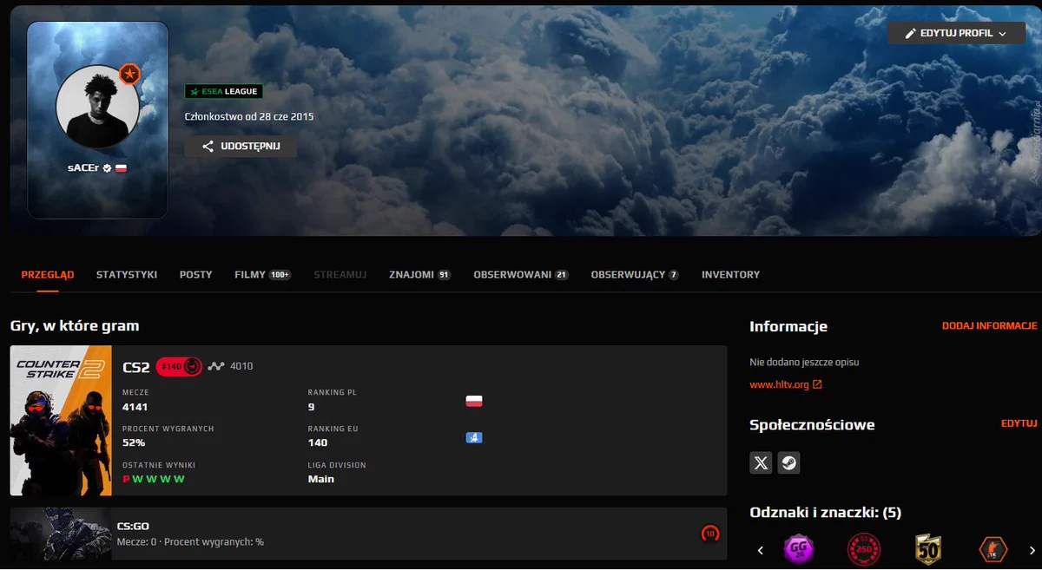The height and width of the screenshot is (570, 1042).
Task: Click the ELO value 4010
Action: click(x=241, y=366)
